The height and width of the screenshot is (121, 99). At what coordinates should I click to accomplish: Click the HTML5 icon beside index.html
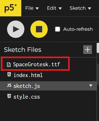point(9,75)
